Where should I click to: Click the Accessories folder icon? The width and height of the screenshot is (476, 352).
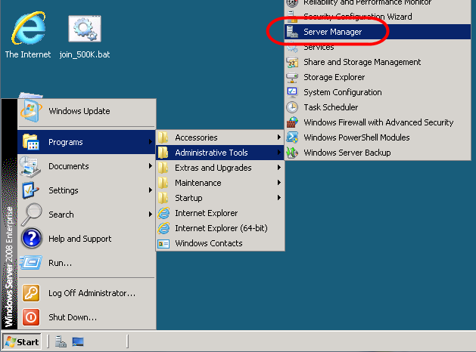[x=163, y=137]
